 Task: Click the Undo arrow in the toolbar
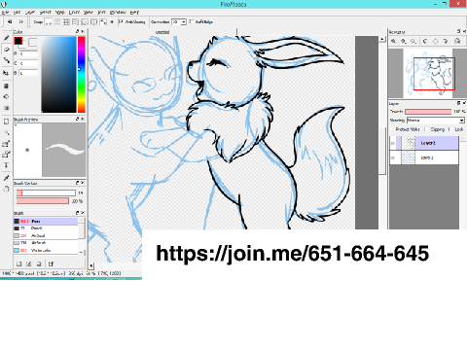pyautogui.click(x=10, y=21)
